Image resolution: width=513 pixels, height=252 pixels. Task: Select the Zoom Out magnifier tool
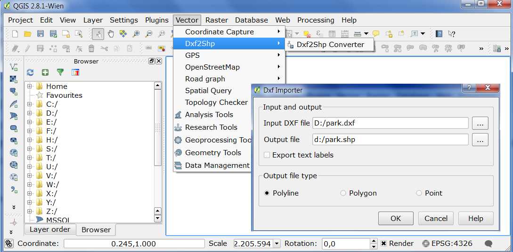click(x=149, y=34)
